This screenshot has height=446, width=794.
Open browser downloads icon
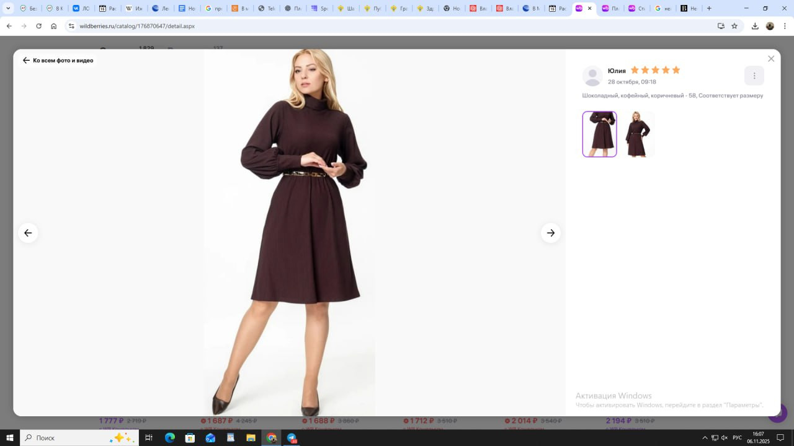click(x=755, y=26)
